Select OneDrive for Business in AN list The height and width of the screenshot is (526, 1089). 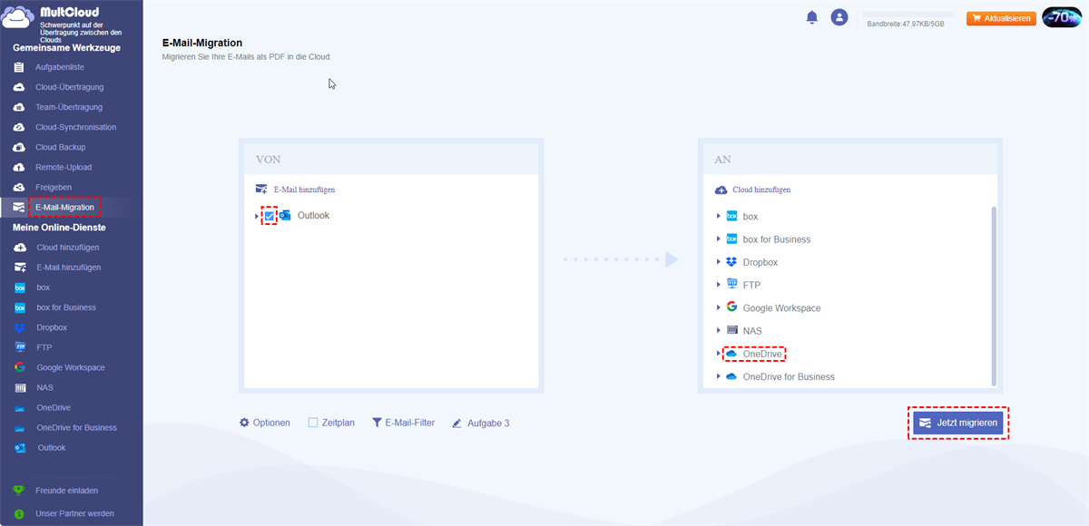789,376
